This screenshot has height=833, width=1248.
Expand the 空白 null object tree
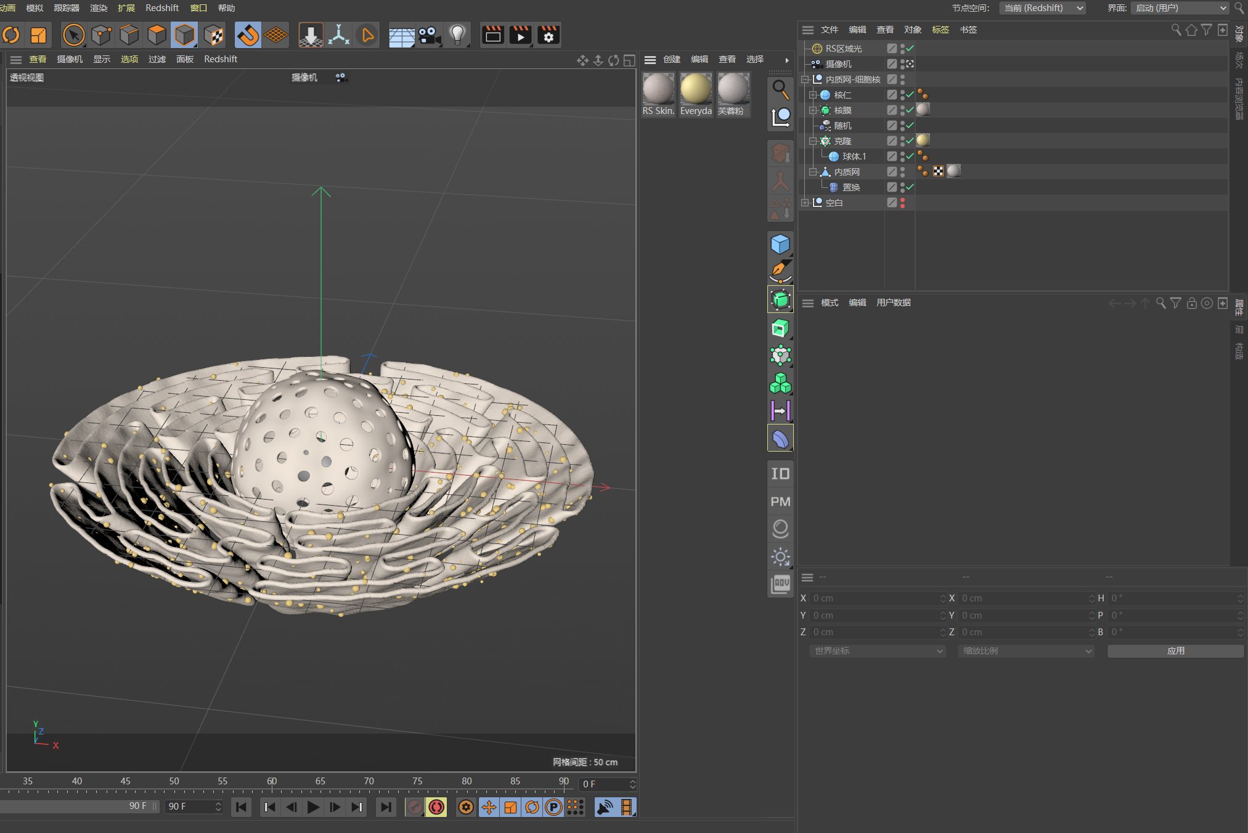pyautogui.click(x=804, y=203)
